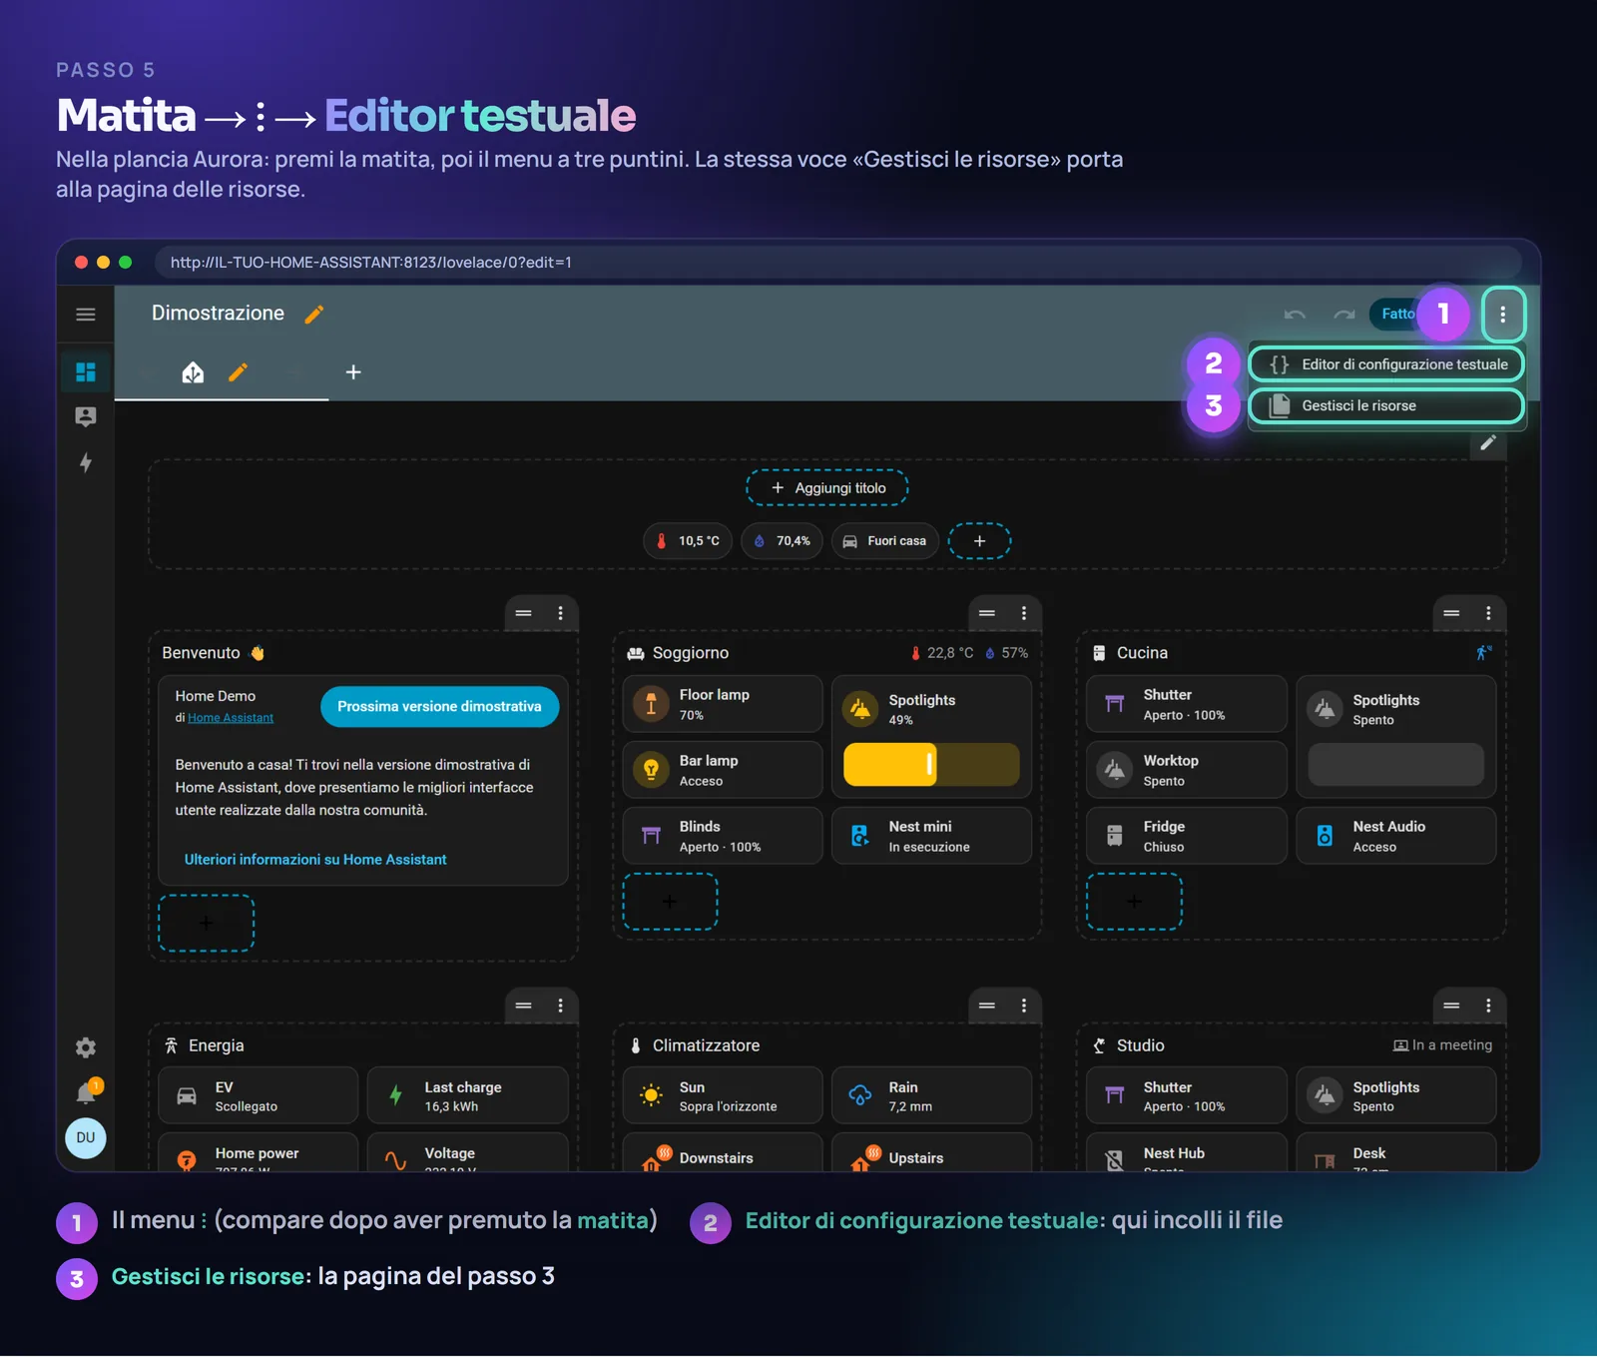Click the Cucina Spotlights brightness slider
1597x1357 pixels.
coord(1395,765)
